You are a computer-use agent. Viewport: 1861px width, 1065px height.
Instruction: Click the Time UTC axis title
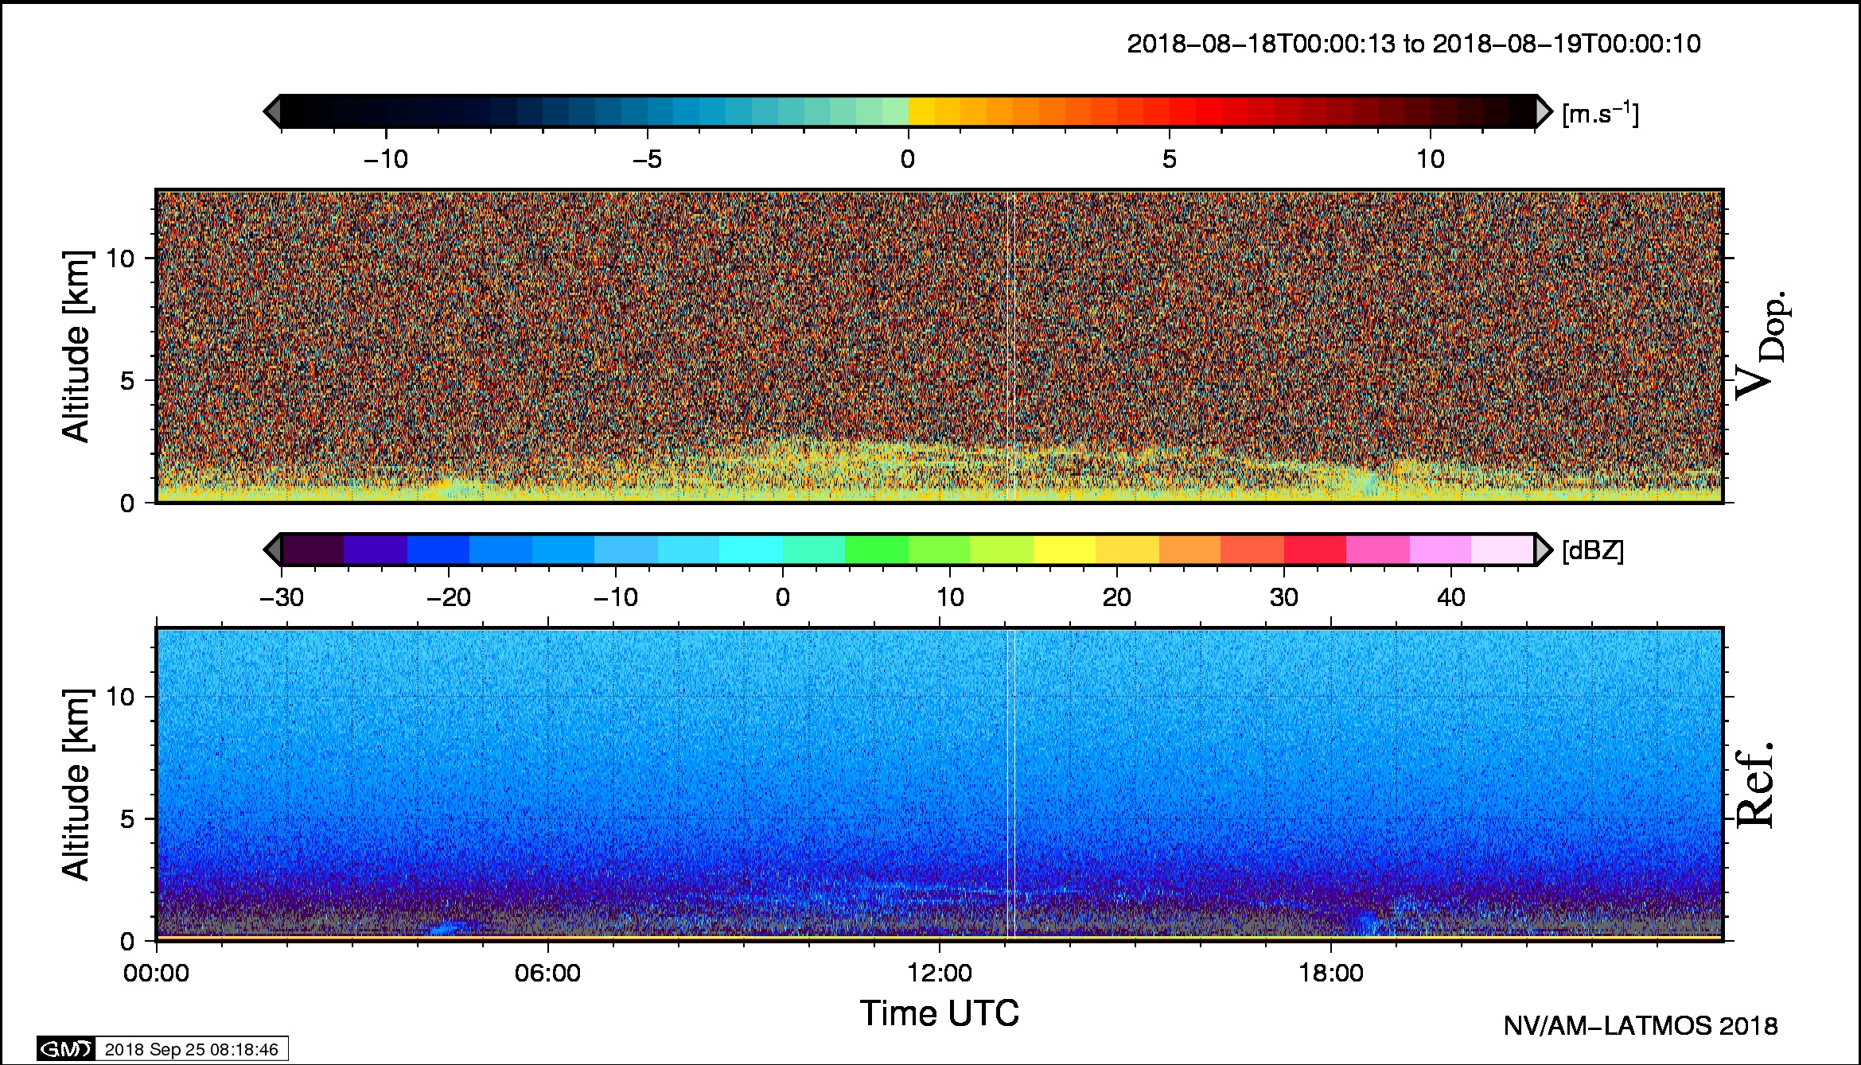coord(939,1014)
